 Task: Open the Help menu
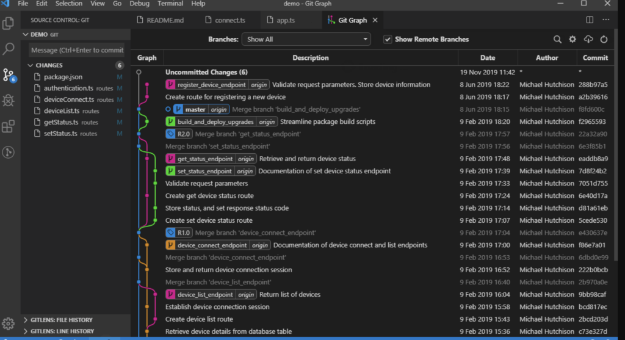(198, 4)
